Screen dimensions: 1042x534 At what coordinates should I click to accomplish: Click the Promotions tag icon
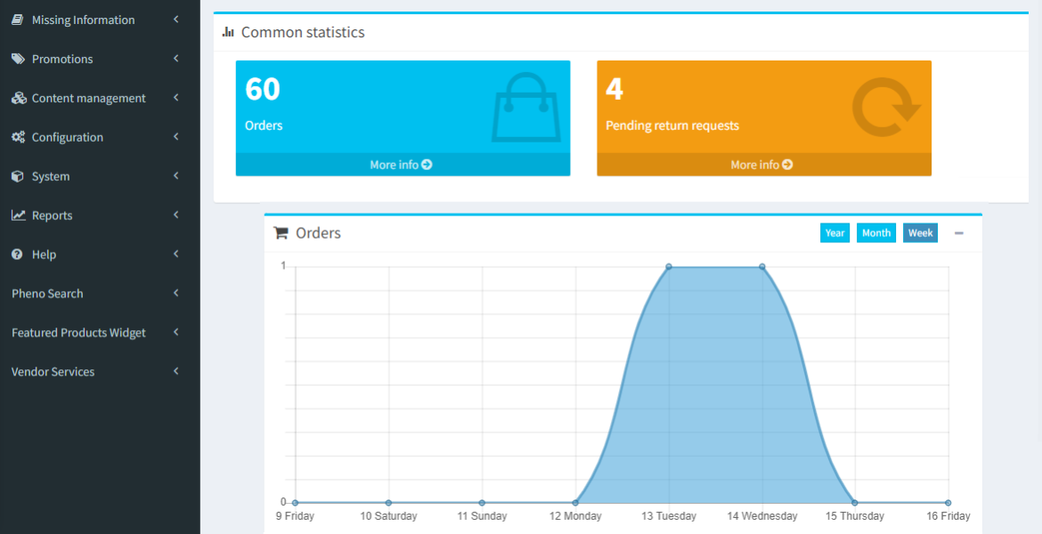(18, 59)
